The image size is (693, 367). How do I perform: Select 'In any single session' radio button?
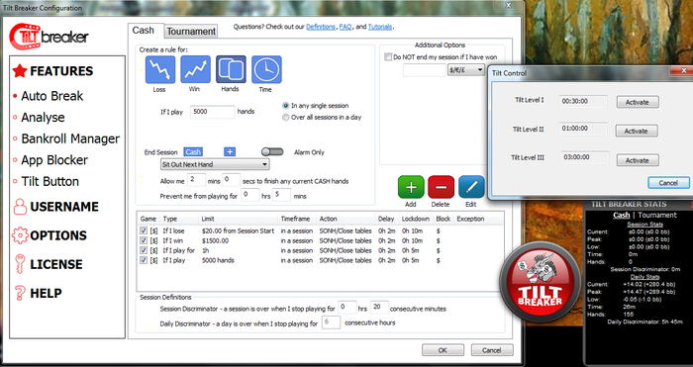285,106
